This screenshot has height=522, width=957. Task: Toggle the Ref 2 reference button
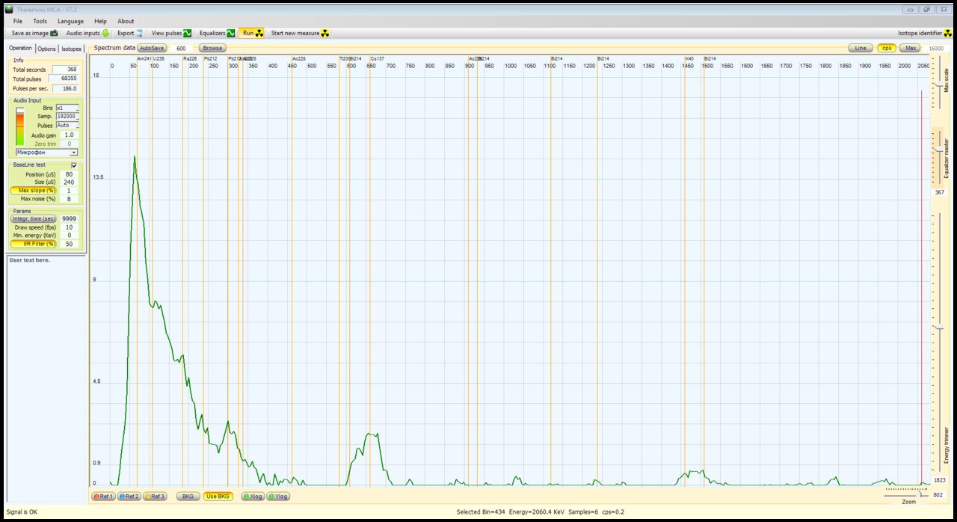point(129,496)
